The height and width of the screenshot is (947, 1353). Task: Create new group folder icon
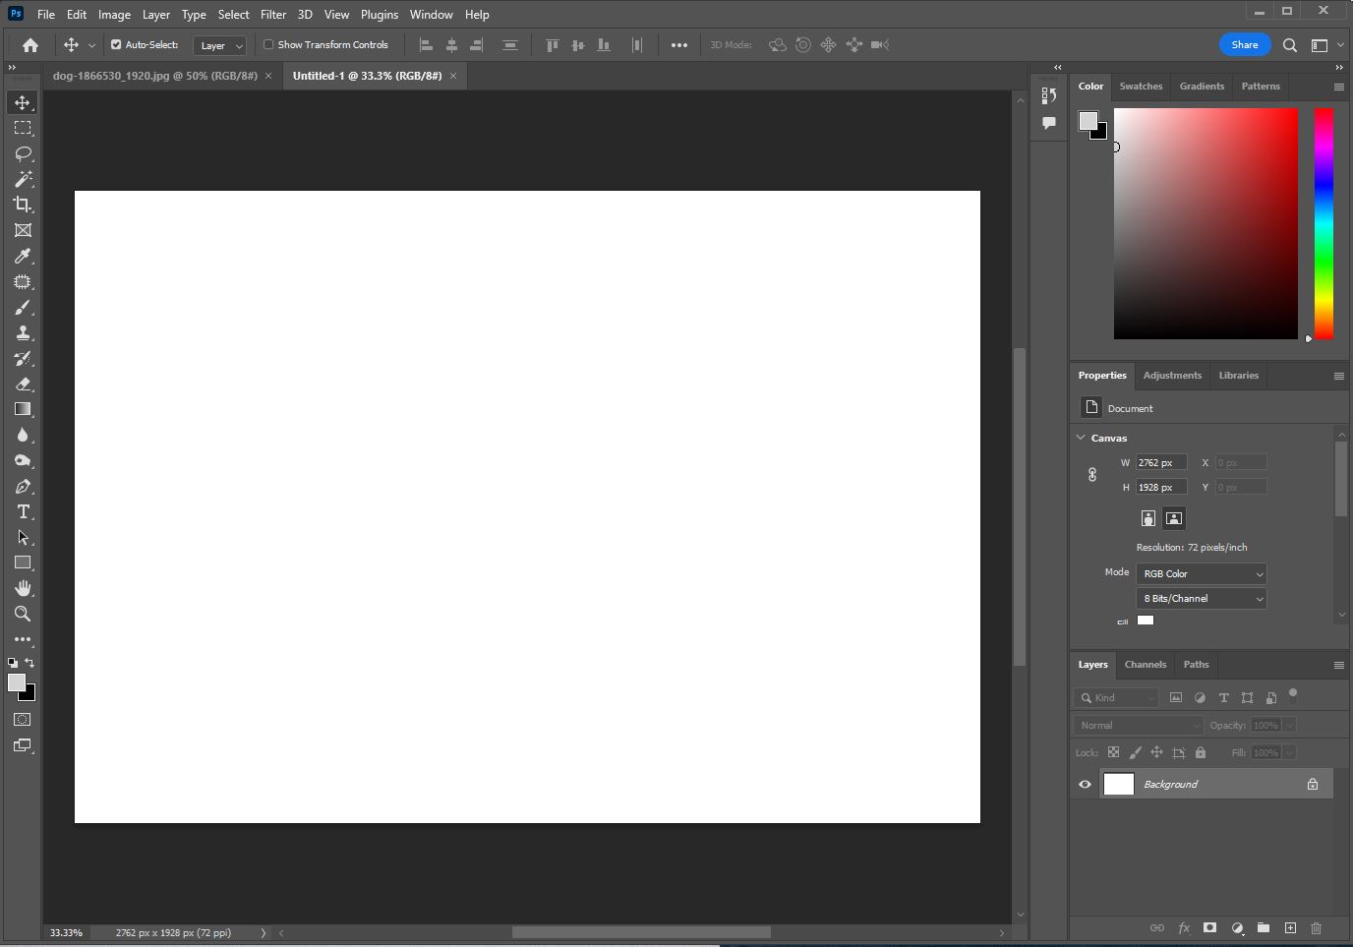tap(1264, 927)
